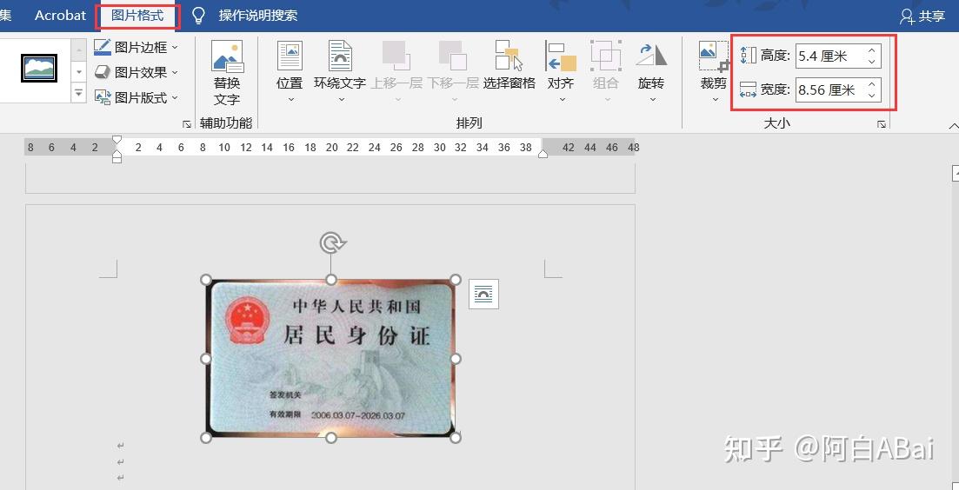Open the 环绕文字 wrap text menu
This screenshot has width=959, height=490.
point(340,72)
